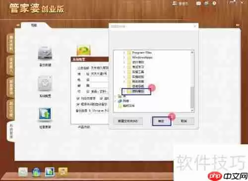Expand the Program Files folder node

click(x=124, y=53)
